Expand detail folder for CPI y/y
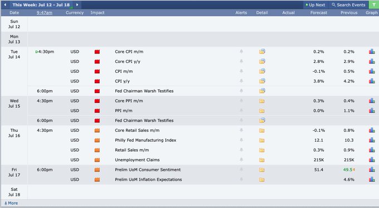 (262, 81)
